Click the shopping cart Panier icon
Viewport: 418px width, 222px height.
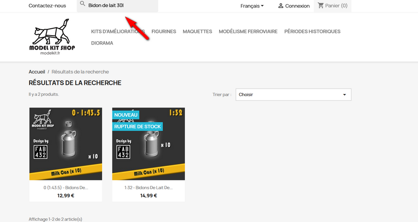[x=321, y=6]
